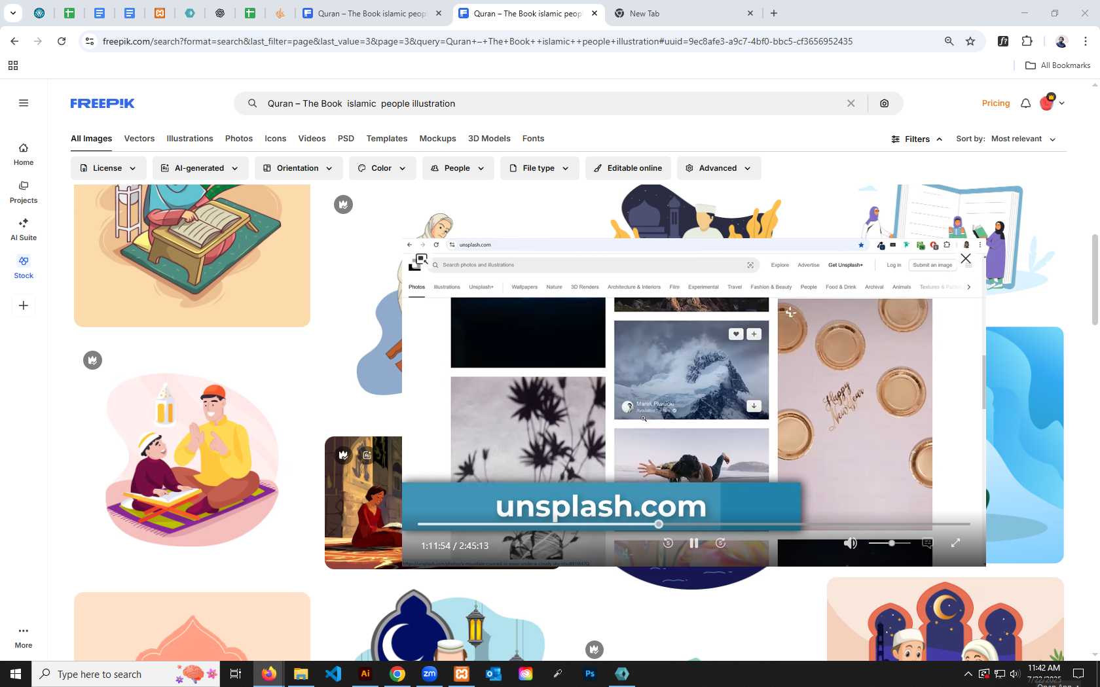Select the Fonts tab

pyautogui.click(x=533, y=139)
